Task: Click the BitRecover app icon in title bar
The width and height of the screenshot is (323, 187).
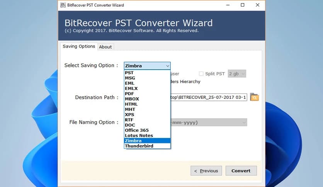Action: pyautogui.click(x=63, y=5)
